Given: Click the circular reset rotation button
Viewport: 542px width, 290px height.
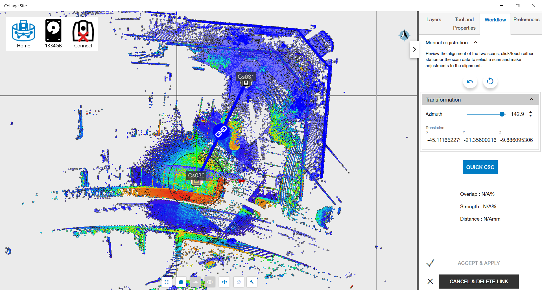Looking at the screenshot, I should pos(490,81).
